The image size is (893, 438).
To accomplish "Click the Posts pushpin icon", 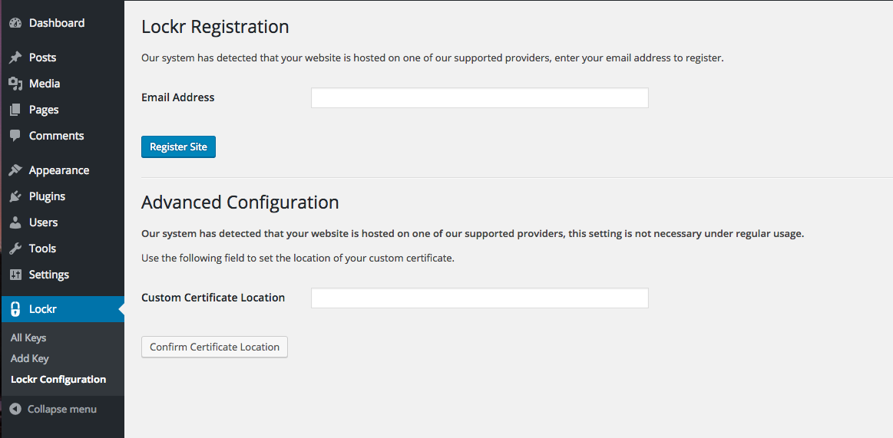I will click(15, 58).
